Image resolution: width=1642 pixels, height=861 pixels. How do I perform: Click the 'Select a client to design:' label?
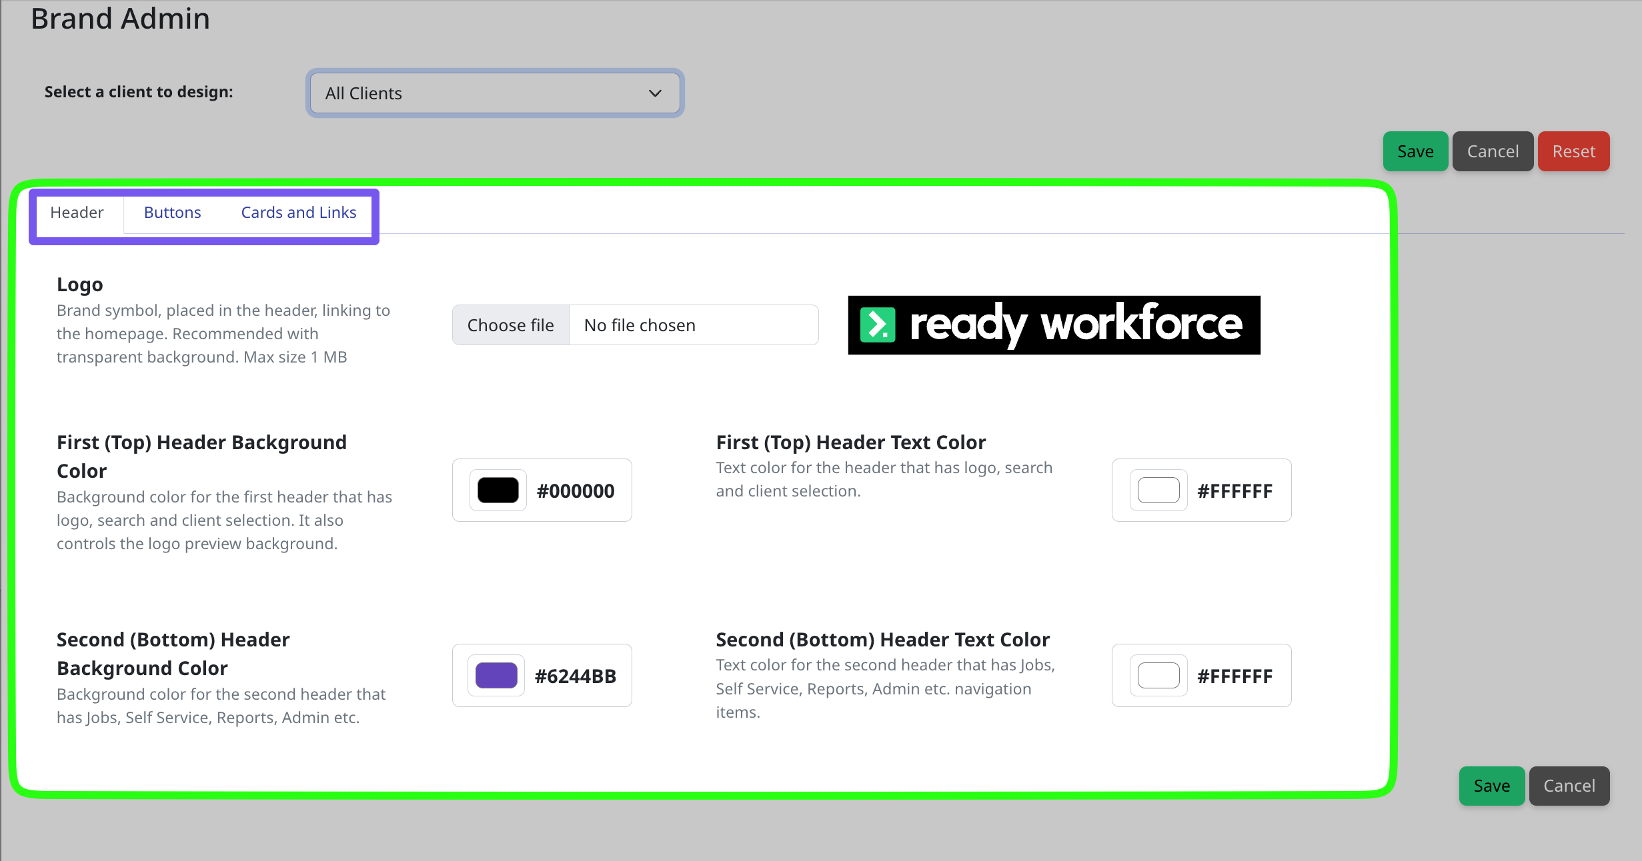(x=139, y=92)
